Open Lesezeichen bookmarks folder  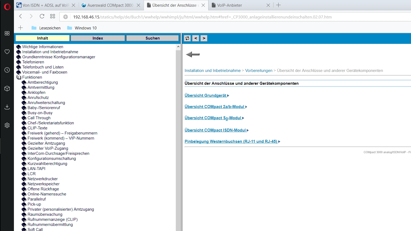[x=46, y=28]
